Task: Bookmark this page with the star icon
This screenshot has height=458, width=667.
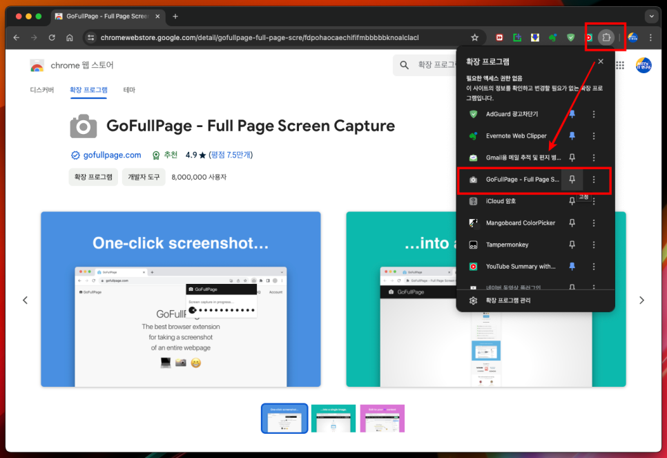Action: coord(474,37)
